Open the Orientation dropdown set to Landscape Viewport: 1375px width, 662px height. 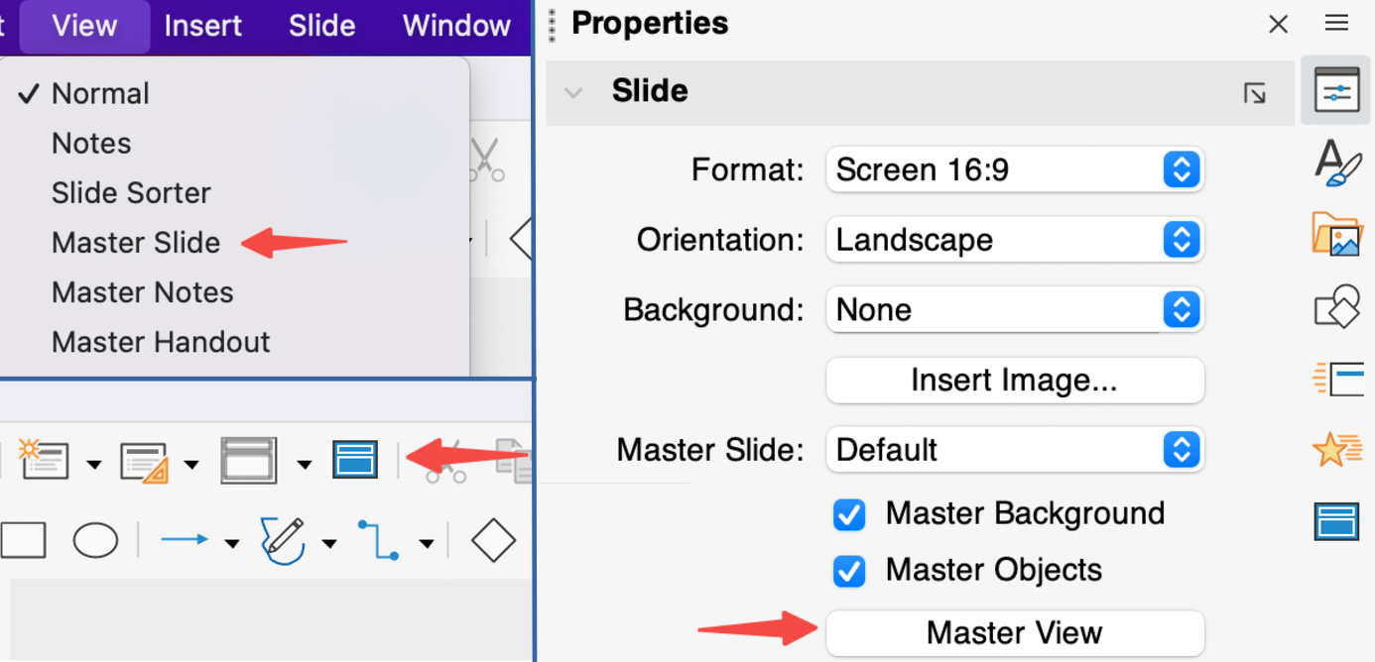pyautogui.click(x=1014, y=240)
